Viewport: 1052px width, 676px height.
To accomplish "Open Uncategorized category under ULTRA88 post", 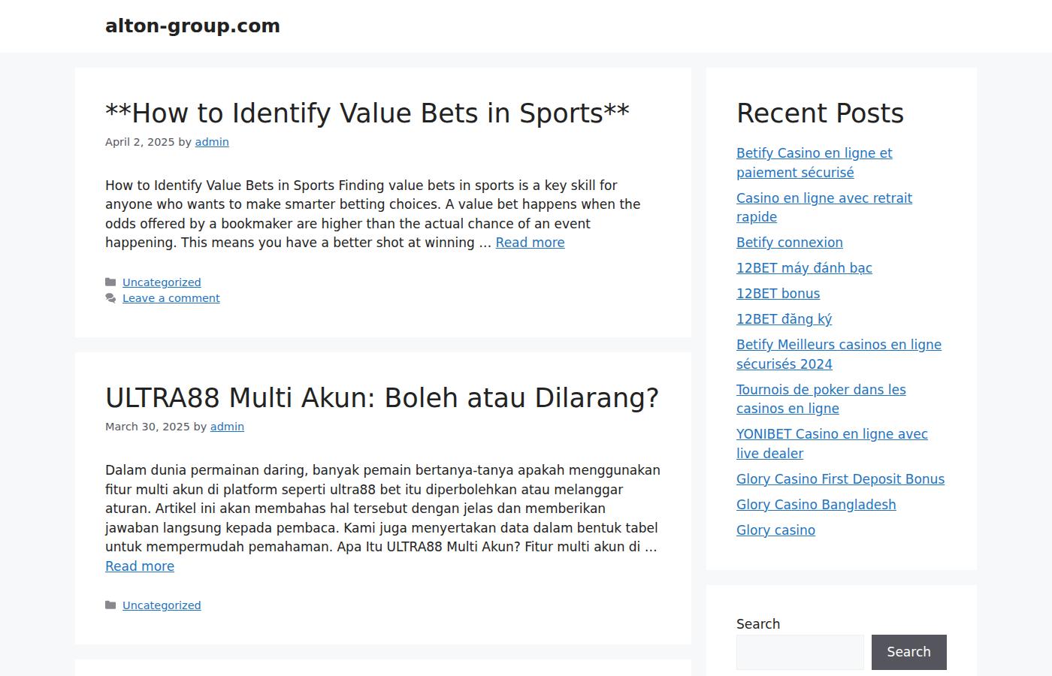I will 162,605.
